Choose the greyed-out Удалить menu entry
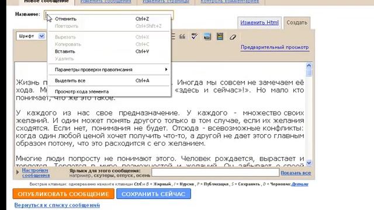Image resolution: width=374 pixels, height=210 pixels. (x=109, y=58)
